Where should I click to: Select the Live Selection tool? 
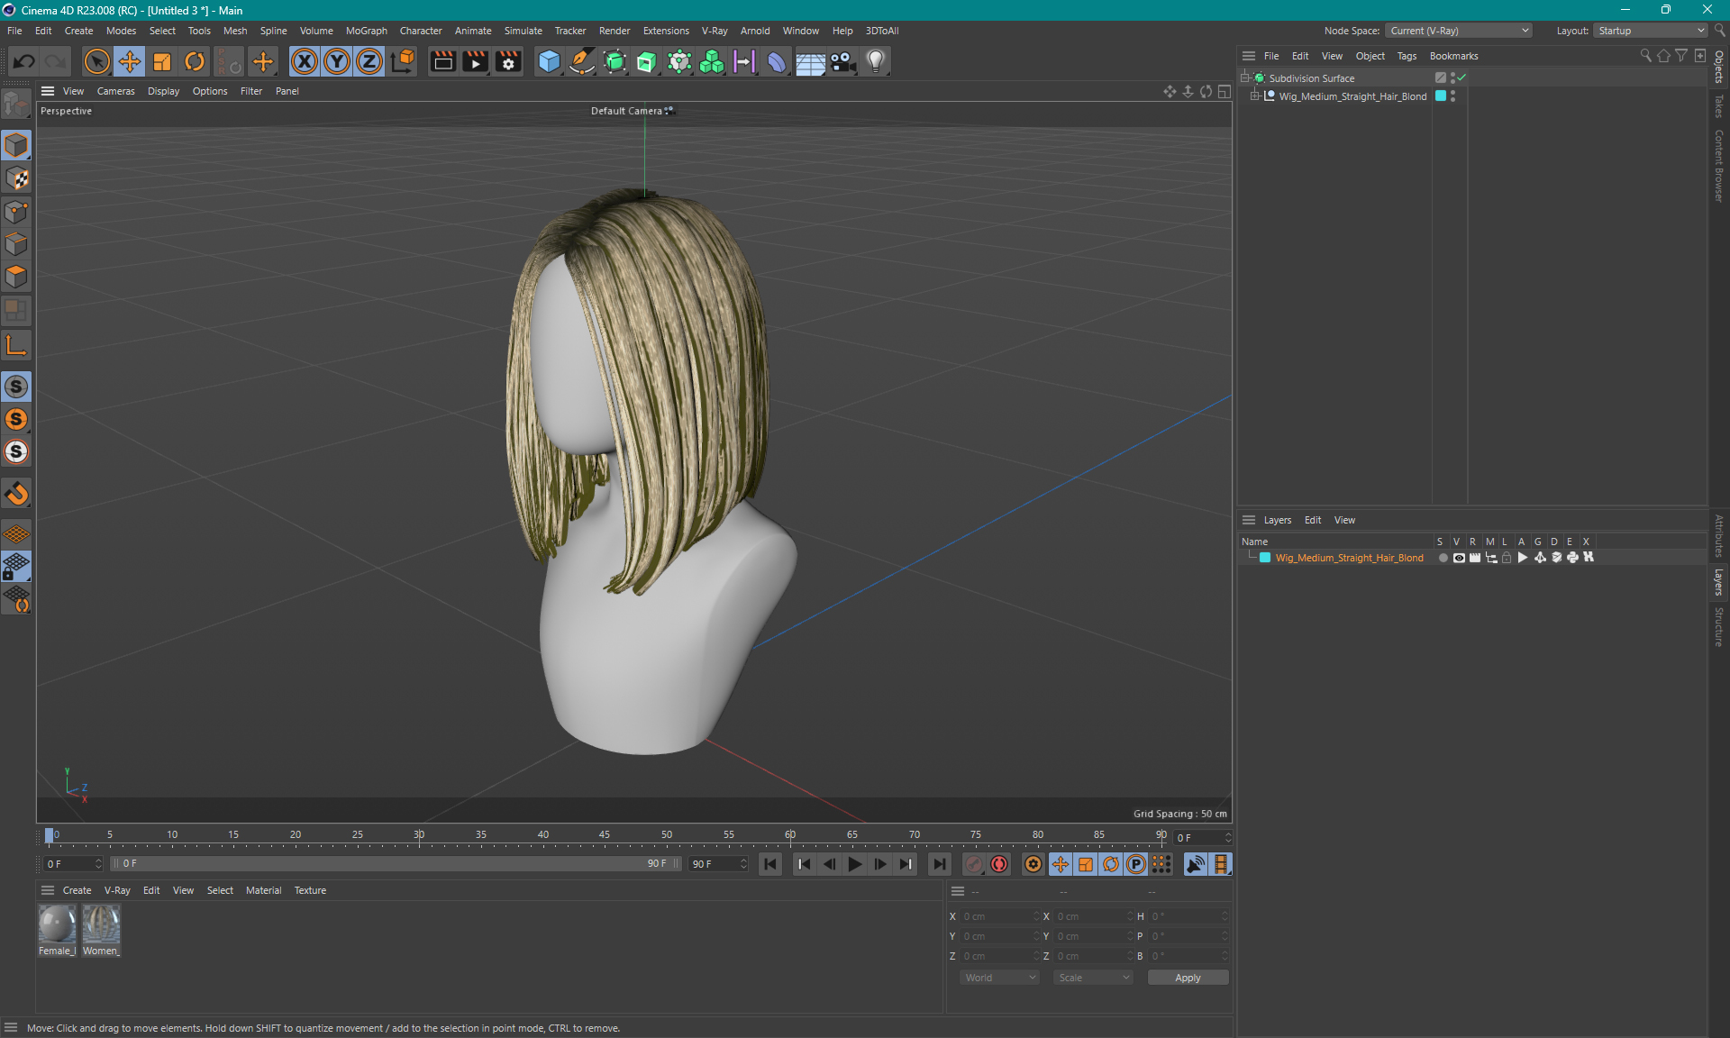(96, 61)
